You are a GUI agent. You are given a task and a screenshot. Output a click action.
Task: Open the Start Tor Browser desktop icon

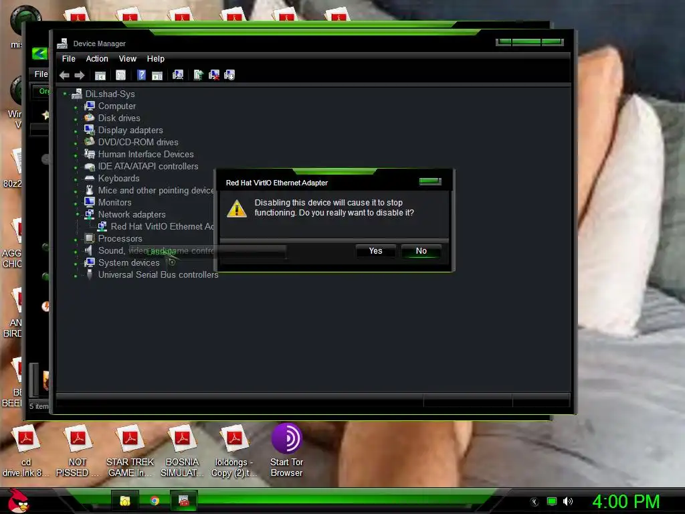coord(286,438)
